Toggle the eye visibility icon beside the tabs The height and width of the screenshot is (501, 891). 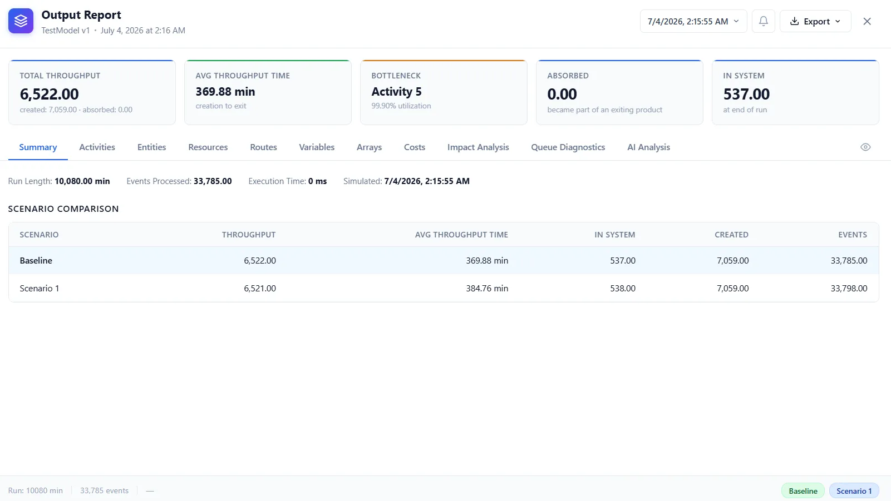tap(865, 147)
